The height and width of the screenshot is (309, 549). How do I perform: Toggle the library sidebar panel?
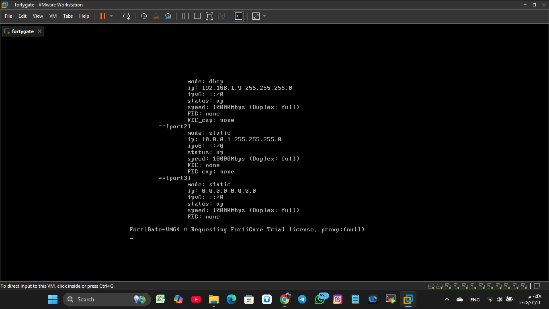point(185,16)
